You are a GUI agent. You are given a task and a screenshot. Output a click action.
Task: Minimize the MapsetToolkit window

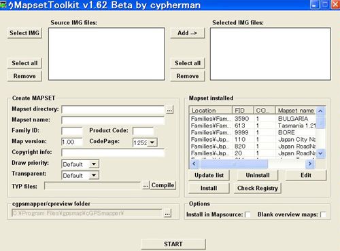click(314, 5)
